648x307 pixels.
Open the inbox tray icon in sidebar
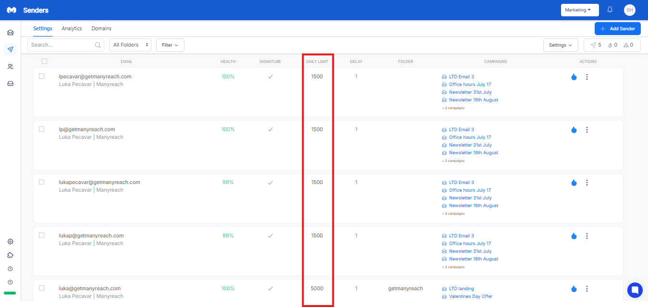tap(11, 84)
